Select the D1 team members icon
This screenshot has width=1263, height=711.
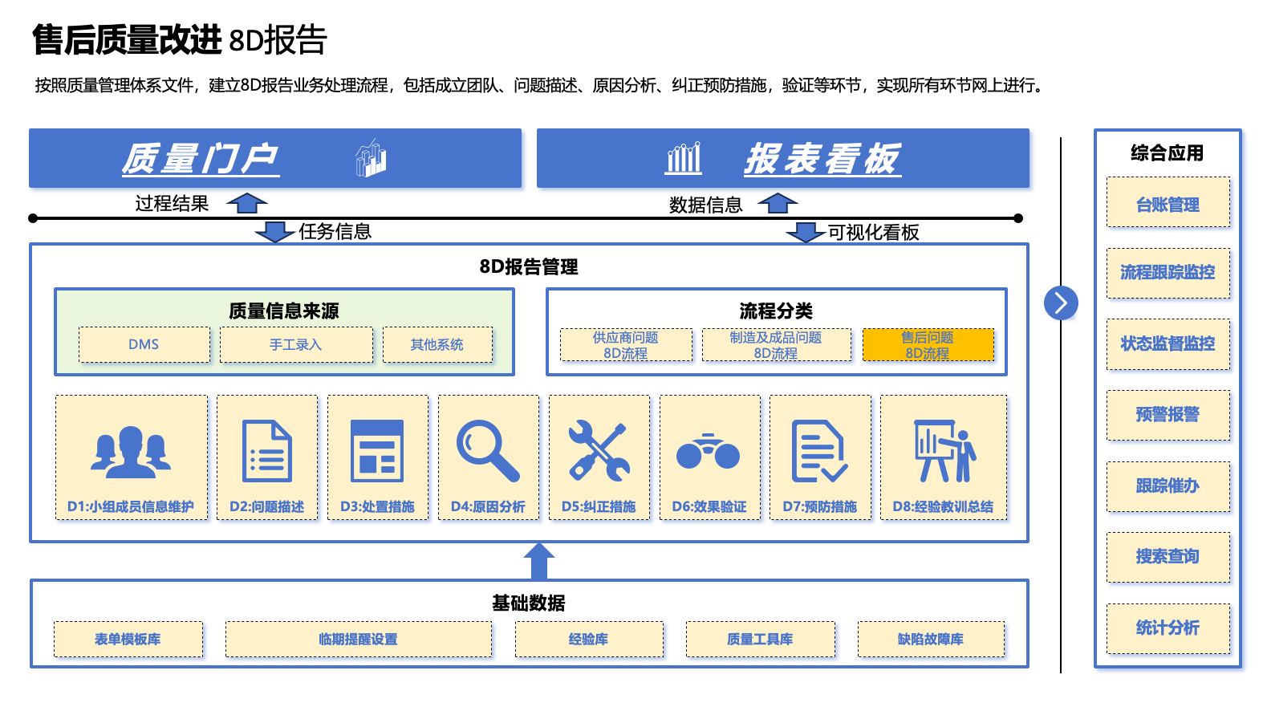(x=131, y=453)
